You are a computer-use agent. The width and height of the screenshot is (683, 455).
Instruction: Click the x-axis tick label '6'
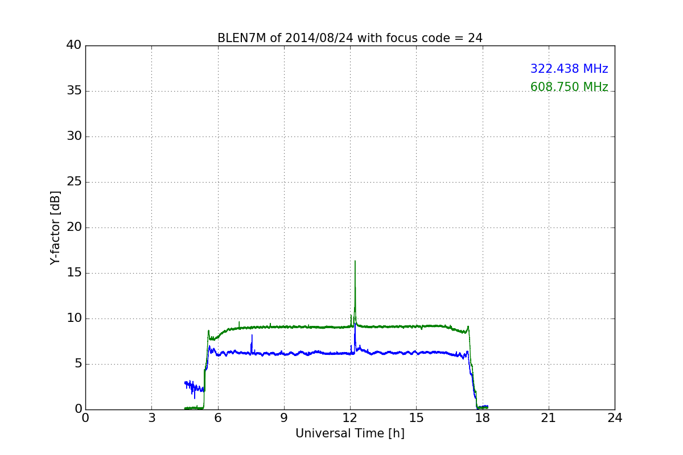point(218,418)
